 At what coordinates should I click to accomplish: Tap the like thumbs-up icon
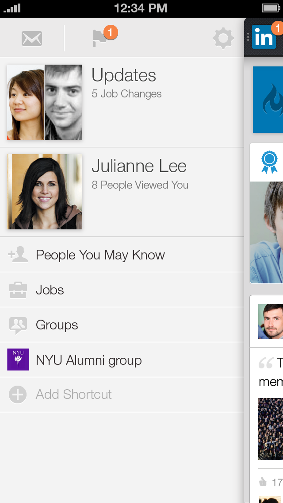coord(264,482)
